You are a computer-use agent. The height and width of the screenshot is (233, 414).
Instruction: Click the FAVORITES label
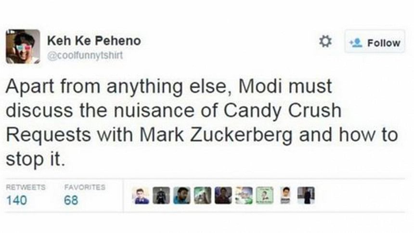coord(85,187)
